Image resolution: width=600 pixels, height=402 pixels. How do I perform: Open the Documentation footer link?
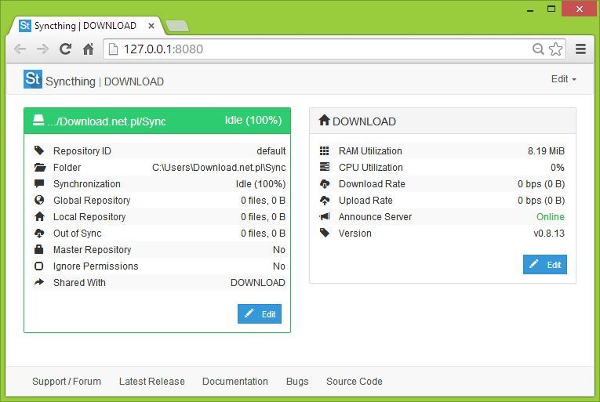point(235,381)
